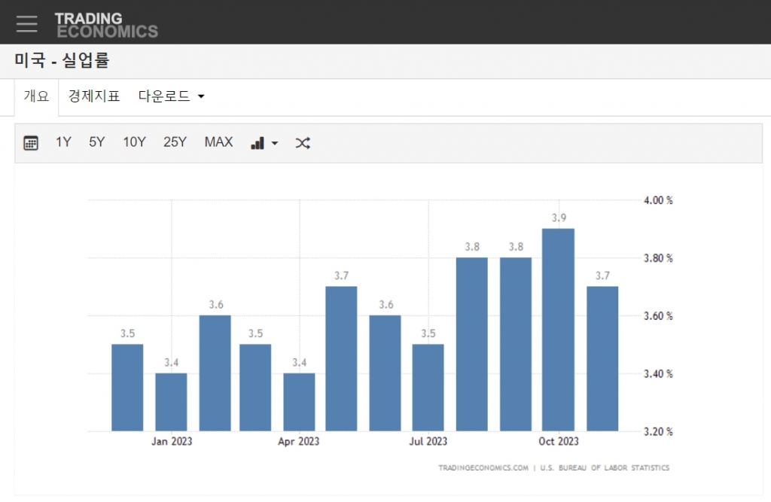Viewport: 771px width, 502px height.
Task: Click the shuffle compare icon
Action: click(303, 143)
